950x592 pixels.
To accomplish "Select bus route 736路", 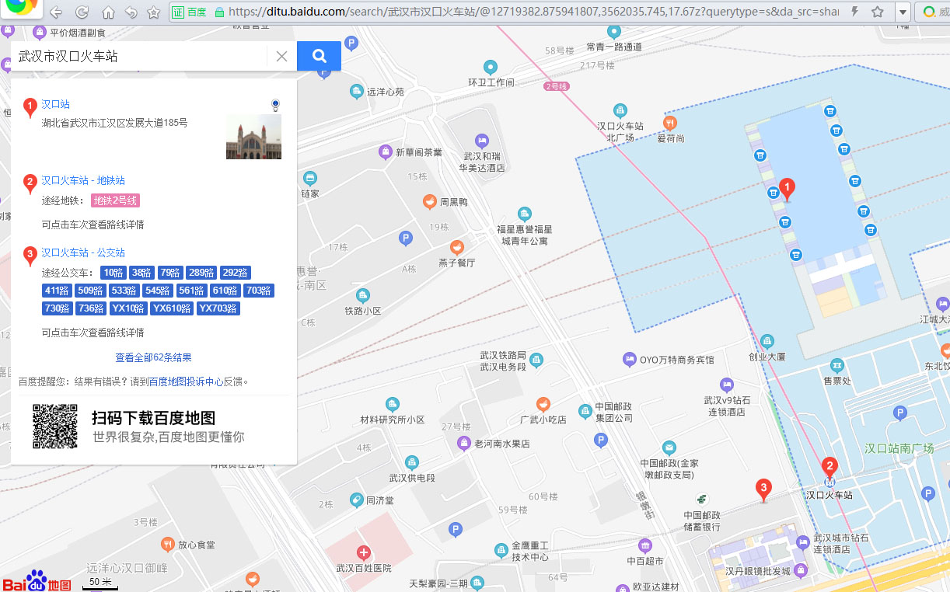I will click(x=91, y=308).
